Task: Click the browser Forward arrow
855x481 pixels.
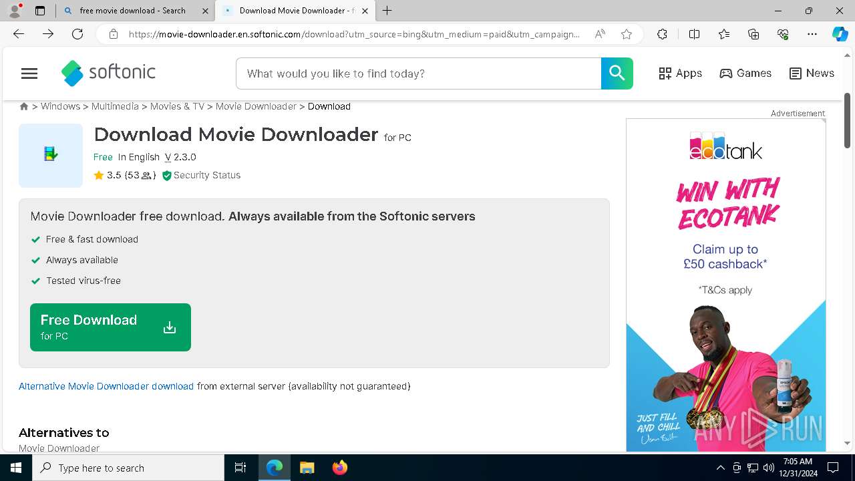Action: pyautogui.click(x=48, y=34)
